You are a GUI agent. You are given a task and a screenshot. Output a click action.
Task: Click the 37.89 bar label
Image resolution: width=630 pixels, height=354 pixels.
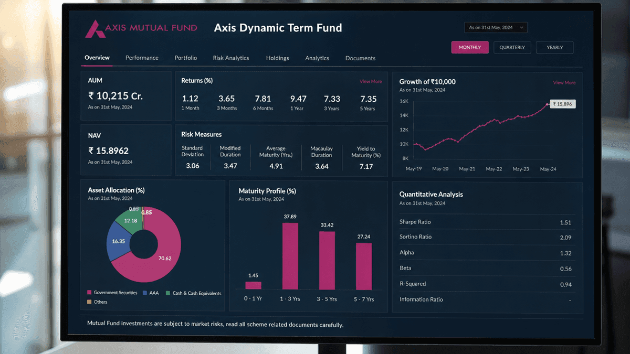290,217
